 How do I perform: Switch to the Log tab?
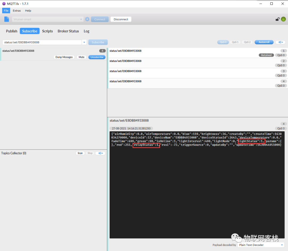pyautogui.click(x=86, y=31)
